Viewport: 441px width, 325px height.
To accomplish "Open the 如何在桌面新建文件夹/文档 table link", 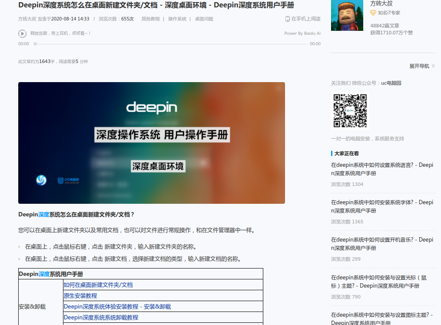I will pyautogui.click(x=98, y=285).
